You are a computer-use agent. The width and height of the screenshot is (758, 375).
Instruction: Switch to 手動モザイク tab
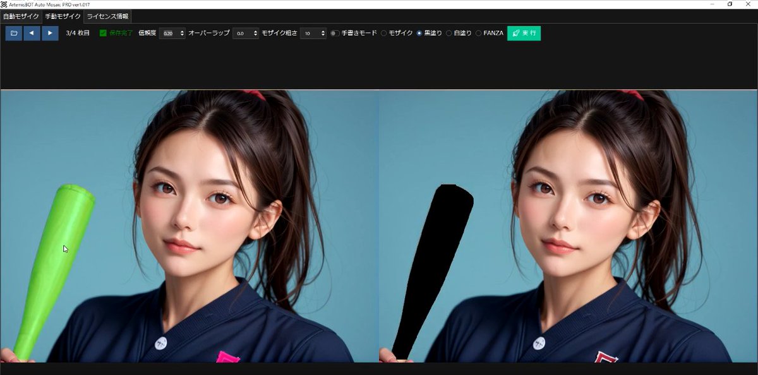pos(63,16)
